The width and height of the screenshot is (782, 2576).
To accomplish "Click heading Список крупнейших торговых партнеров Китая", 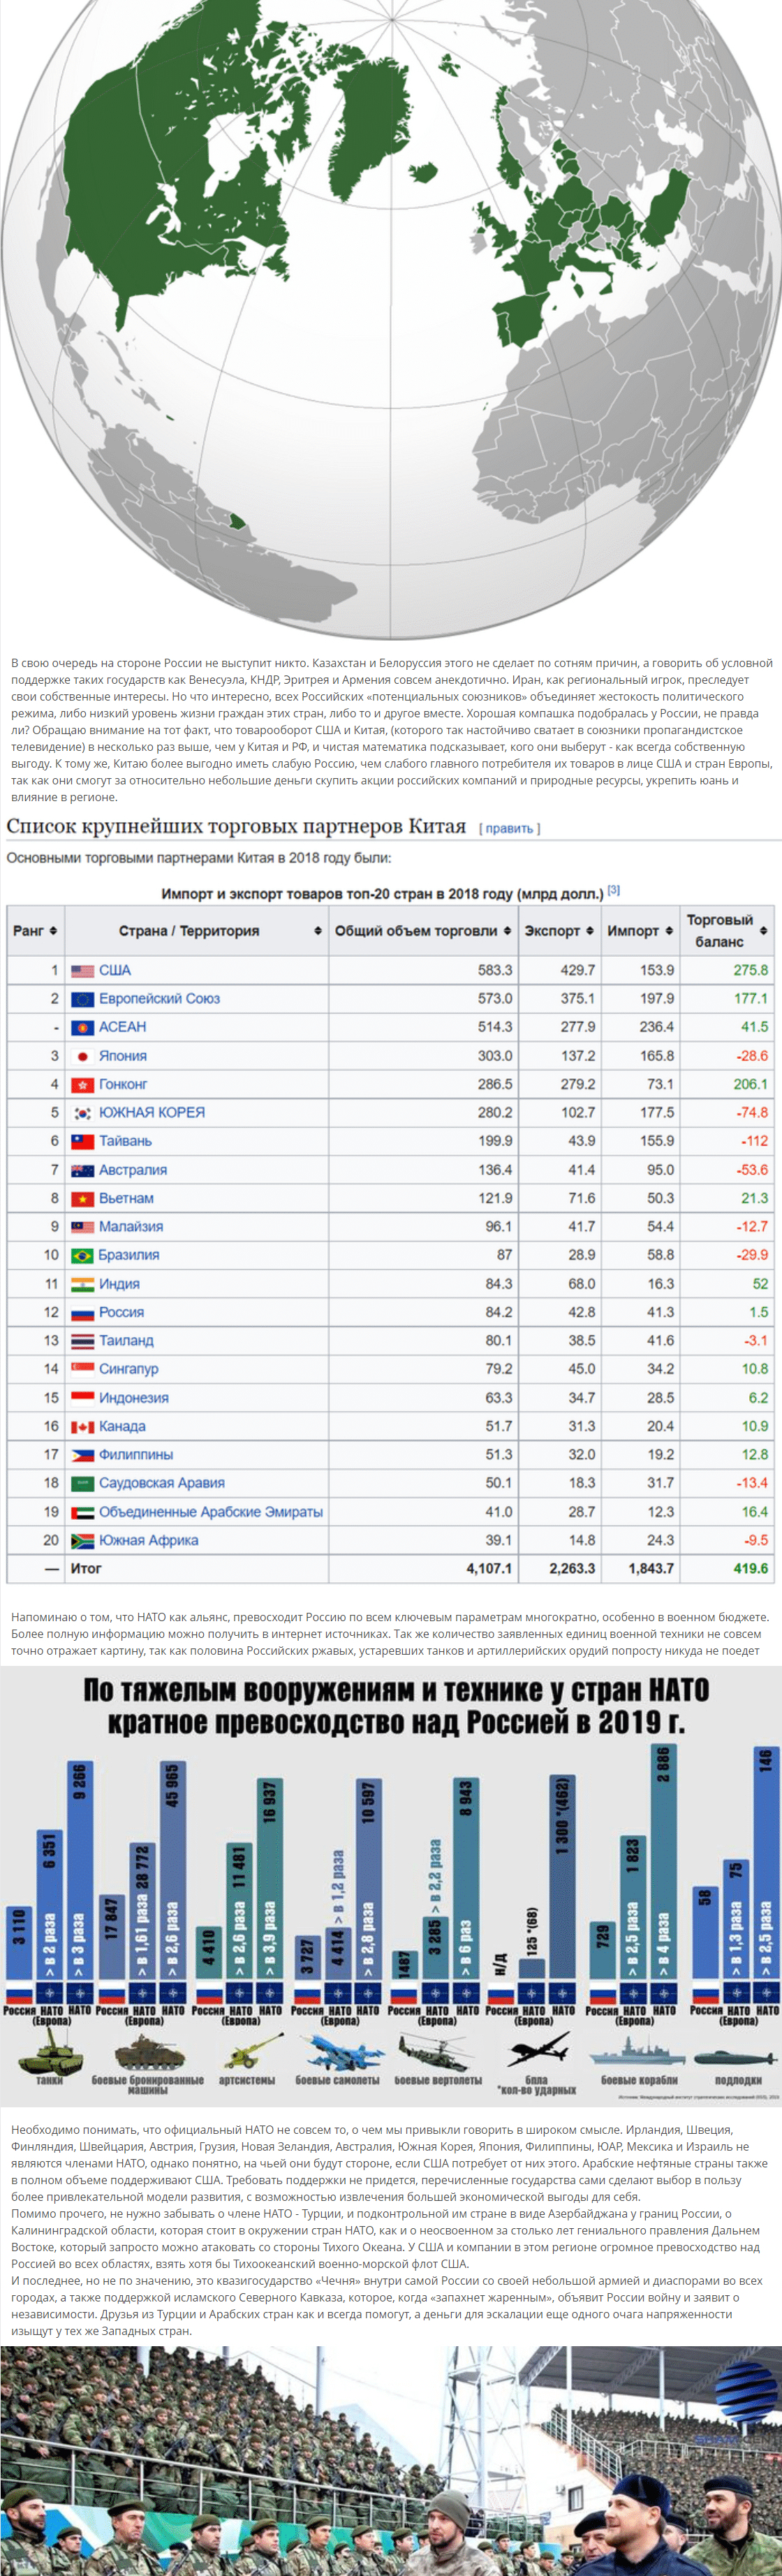I will [236, 826].
